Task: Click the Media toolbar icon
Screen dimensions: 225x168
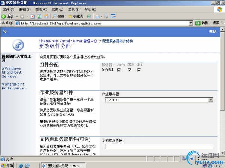Action: coord(89,16)
